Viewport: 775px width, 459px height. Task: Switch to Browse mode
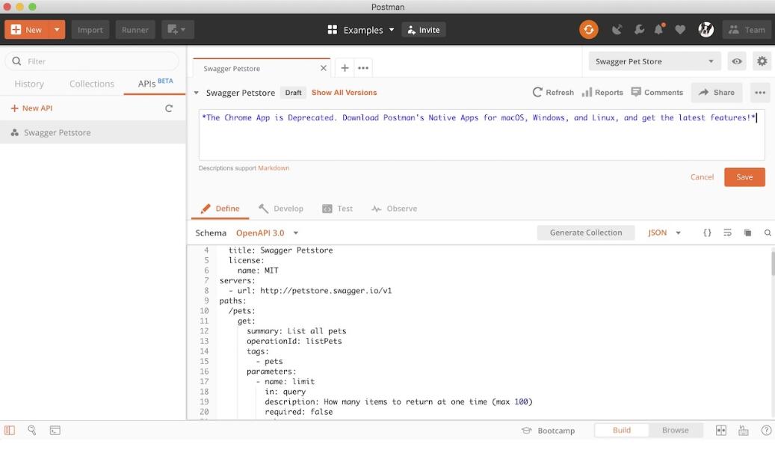(x=675, y=431)
